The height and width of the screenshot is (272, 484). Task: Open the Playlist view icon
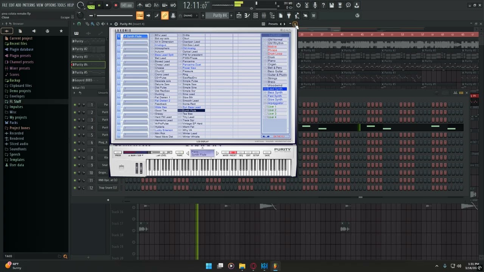(239, 15)
